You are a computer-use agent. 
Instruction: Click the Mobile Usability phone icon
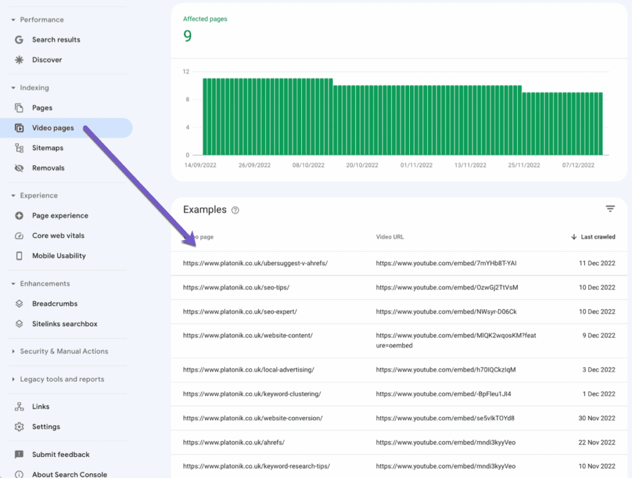(x=19, y=255)
